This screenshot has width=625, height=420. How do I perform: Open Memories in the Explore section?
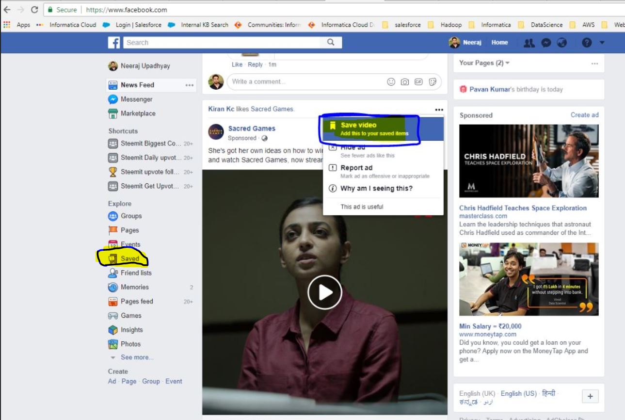(x=128, y=287)
